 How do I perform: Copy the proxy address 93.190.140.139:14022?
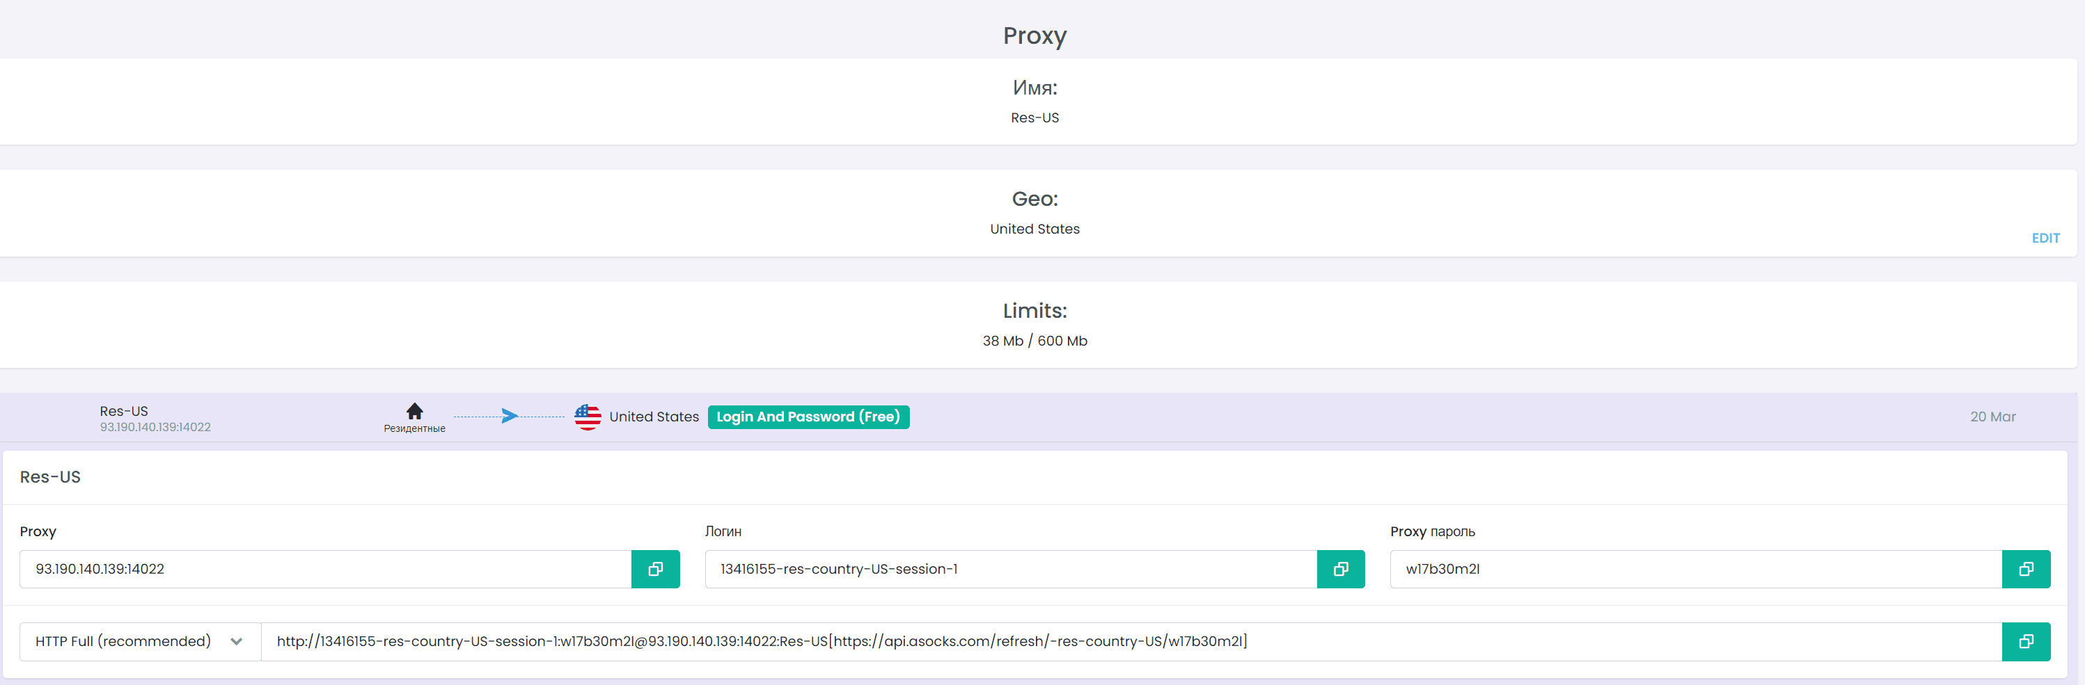coord(655,570)
